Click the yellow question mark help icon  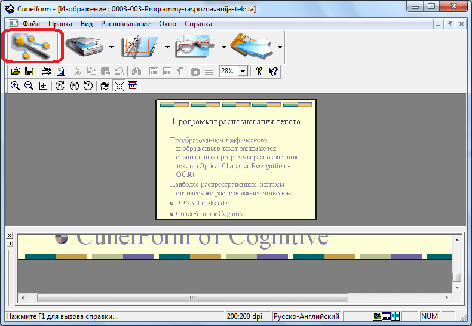point(259,71)
